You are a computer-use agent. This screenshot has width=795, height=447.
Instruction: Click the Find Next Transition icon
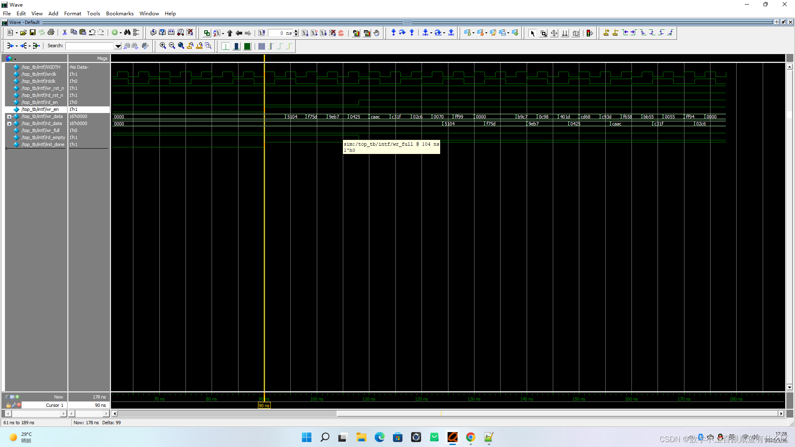click(x=634, y=33)
